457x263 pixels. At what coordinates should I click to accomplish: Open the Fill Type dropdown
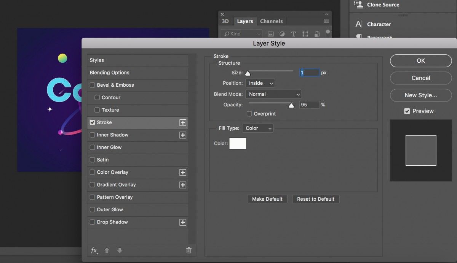point(258,128)
